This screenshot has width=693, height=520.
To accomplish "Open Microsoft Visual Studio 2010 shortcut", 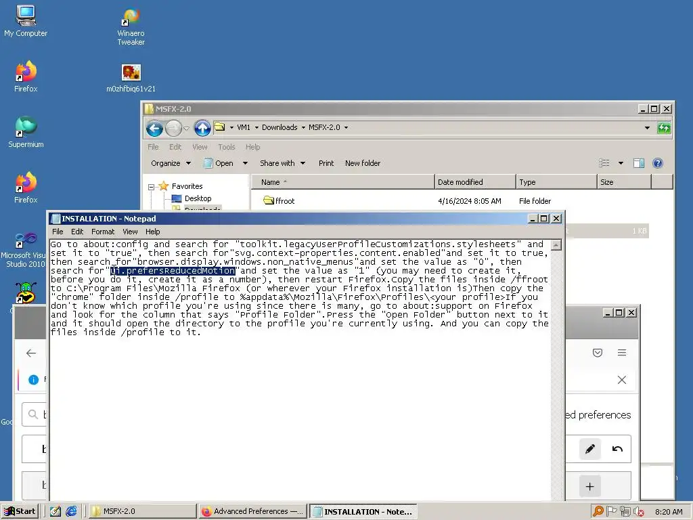I will tap(25, 250).
